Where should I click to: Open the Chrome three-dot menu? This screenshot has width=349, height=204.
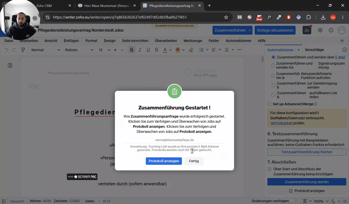pyautogui.click(x=342, y=17)
